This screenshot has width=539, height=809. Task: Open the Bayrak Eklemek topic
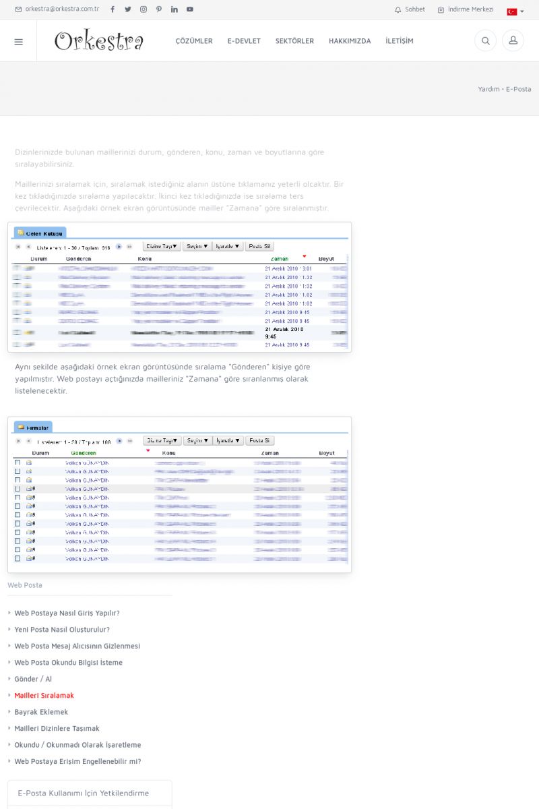coord(41,712)
